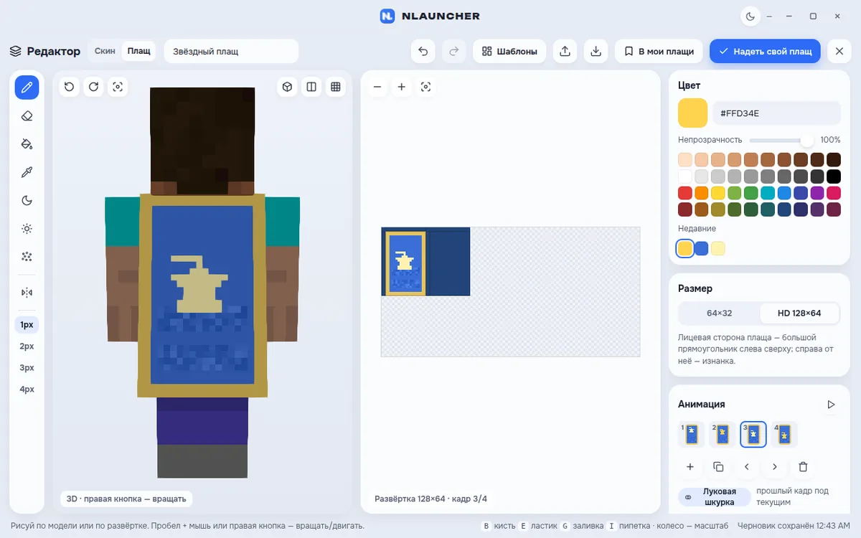Screen dimensions: 861x538
Task: Switch to the Плащ tab
Action: [138, 51]
